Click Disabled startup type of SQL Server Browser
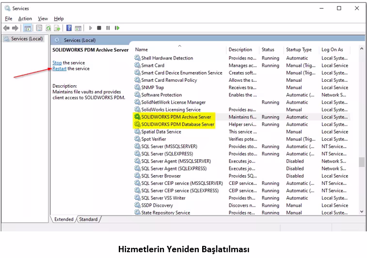367x258 pixels. pyautogui.click(x=295, y=176)
